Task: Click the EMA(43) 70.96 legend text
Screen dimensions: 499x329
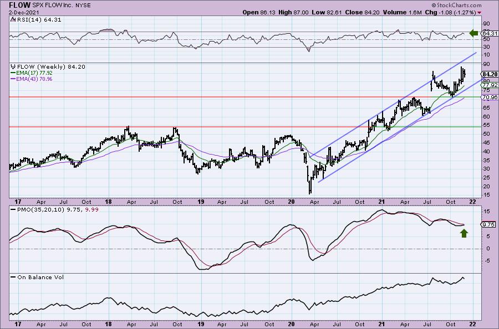Action: click(x=34, y=79)
